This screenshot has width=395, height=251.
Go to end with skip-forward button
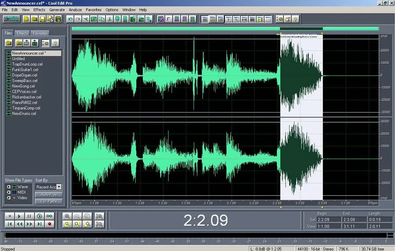39,224
